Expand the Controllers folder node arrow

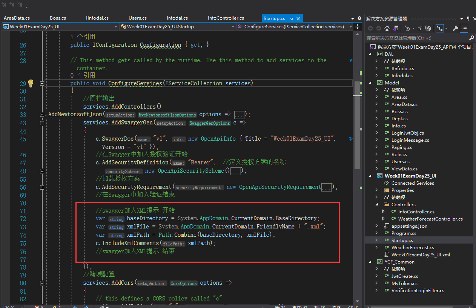coord(377,205)
